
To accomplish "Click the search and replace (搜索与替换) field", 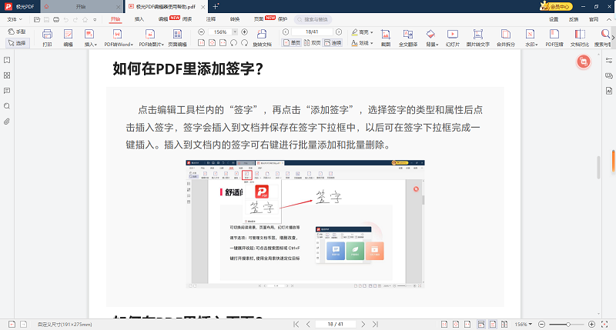I will pyautogui.click(x=313, y=19).
